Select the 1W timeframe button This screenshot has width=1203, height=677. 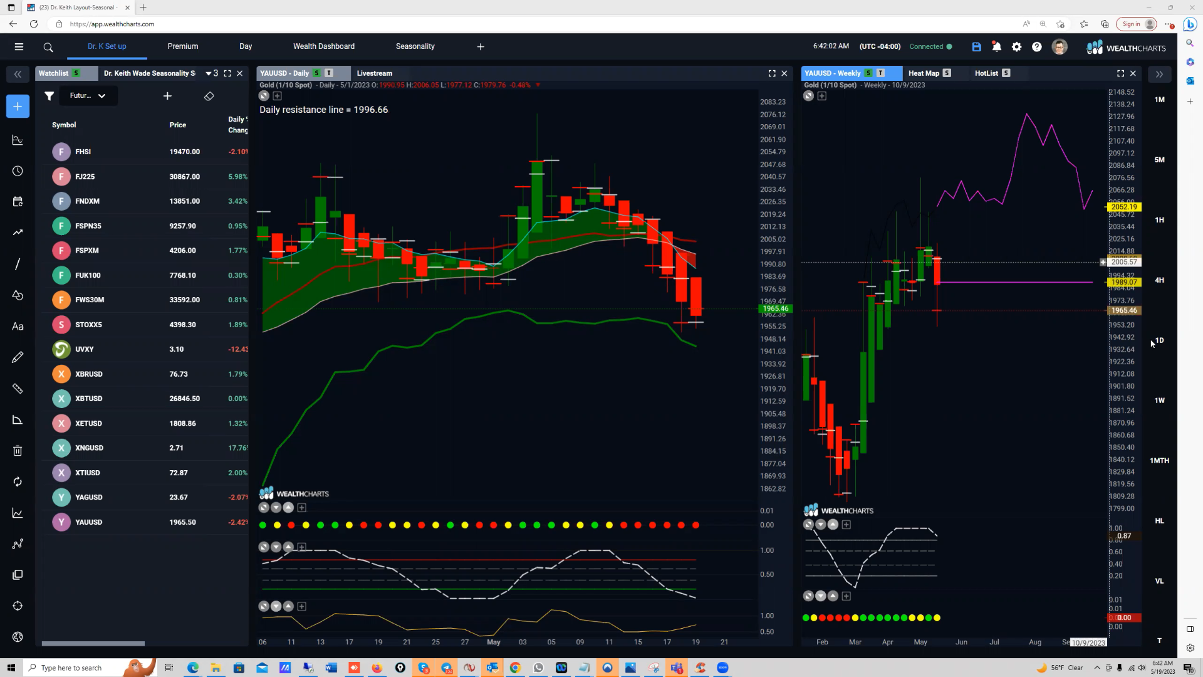tap(1159, 401)
